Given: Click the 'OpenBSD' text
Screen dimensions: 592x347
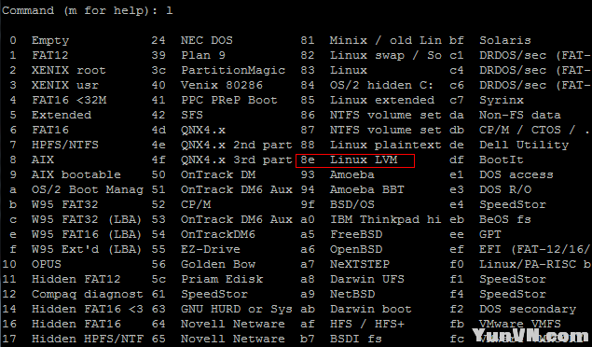Looking at the screenshot, I should [x=355, y=249].
